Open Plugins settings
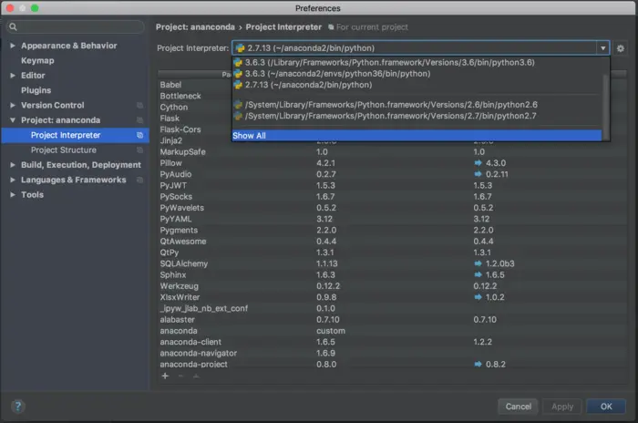The image size is (638, 423). tap(36, 90)
